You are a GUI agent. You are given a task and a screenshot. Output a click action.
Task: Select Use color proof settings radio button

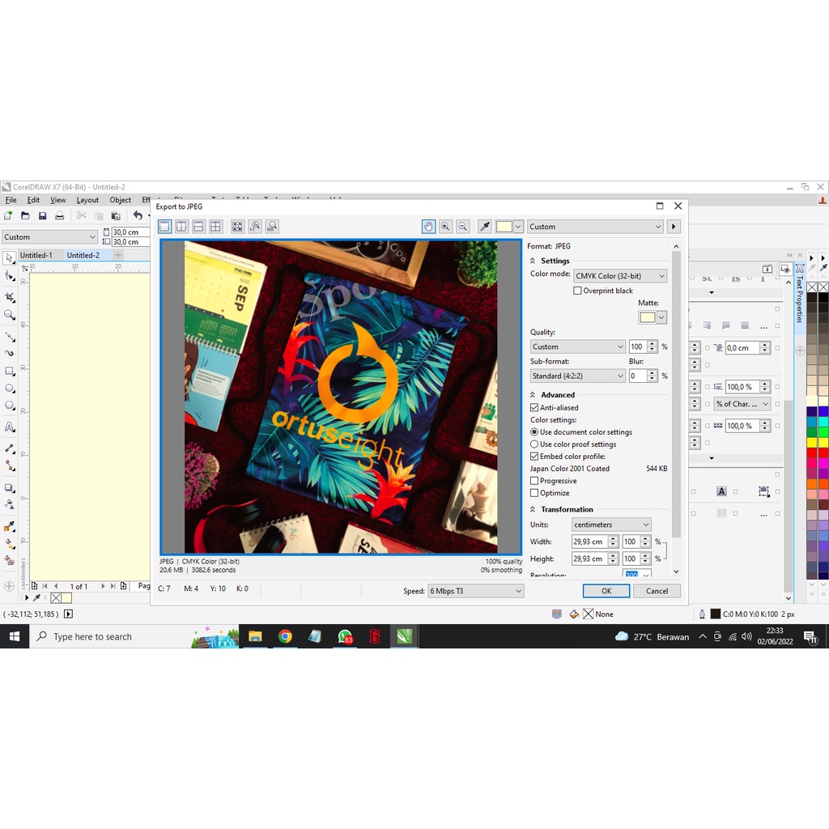pos(534,444)
